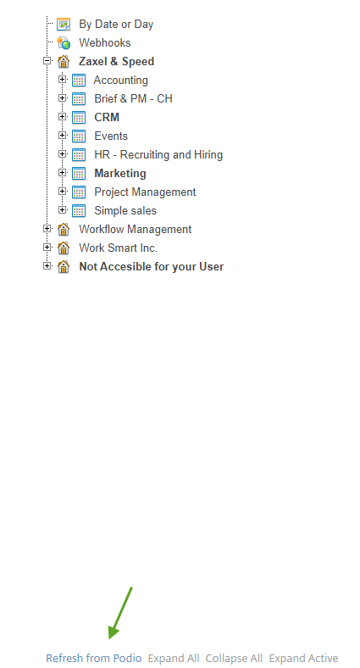
Task: Click Refresh from Podio link
Action: [94, 658]
